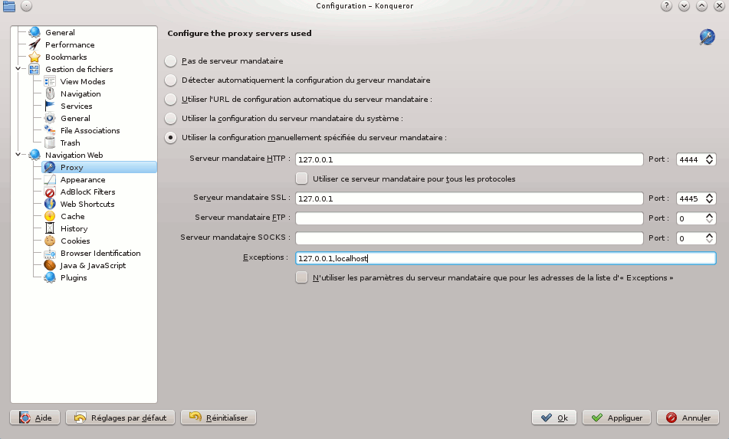Click the General globe icon in the sidebar

pyautogui.click(x=34, y=32)
